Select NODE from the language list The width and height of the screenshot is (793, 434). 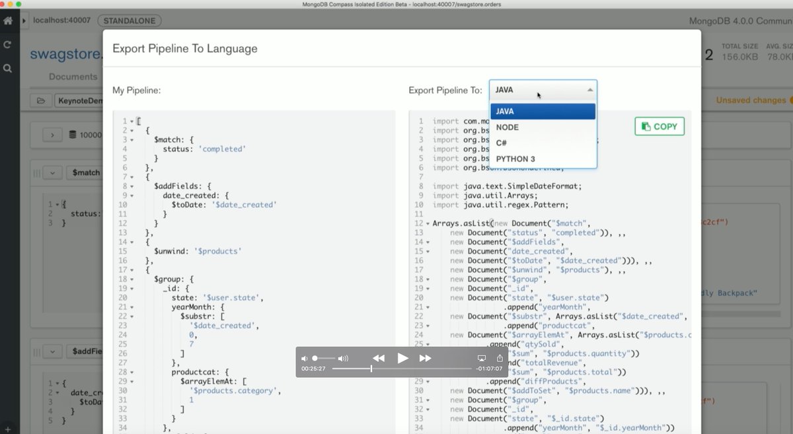tap(543, 127)
